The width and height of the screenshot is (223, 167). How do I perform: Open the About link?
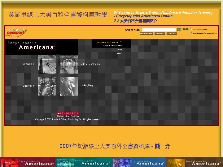(x=120, y=53)
